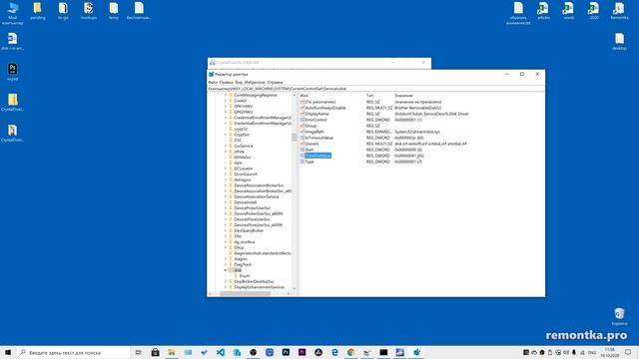This screenshot has height=359, width=639.
Task: Click the tree pane vertical scrollbar thumb
Action: [x=295, y=138]
